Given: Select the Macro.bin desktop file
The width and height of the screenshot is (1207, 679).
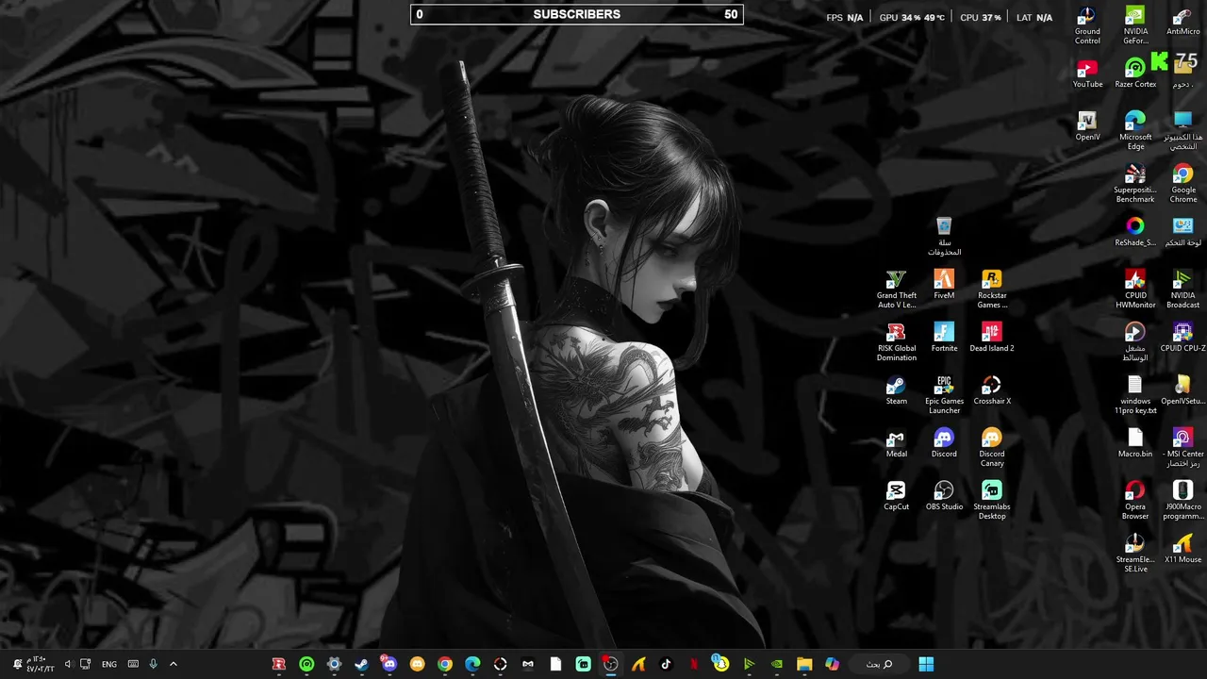Looking at the screenshot, I should tap(1135, 442).
